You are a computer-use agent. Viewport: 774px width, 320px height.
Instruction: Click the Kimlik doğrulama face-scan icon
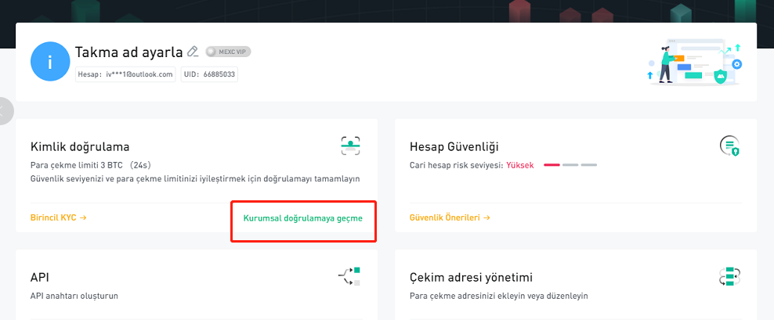click(x=350, y=146)
